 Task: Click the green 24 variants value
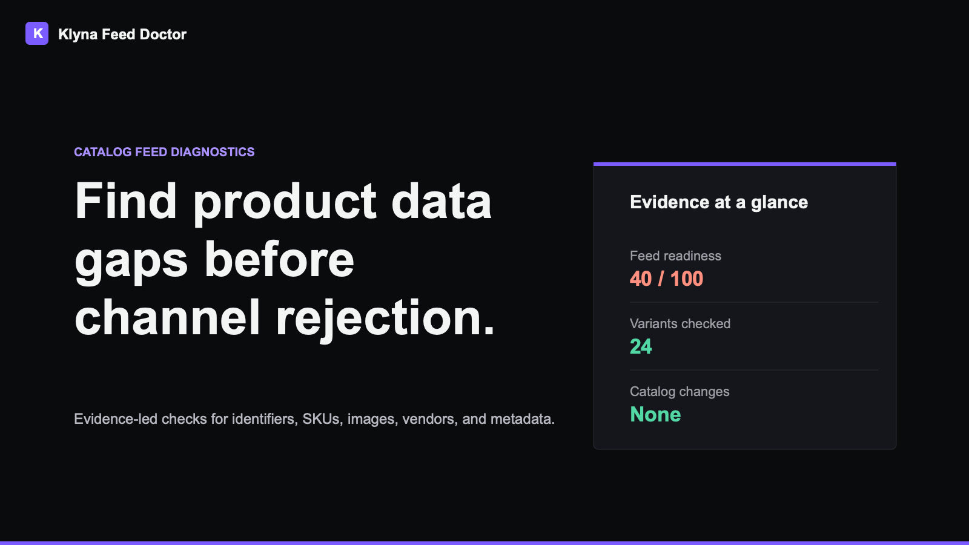click(641, 346)
